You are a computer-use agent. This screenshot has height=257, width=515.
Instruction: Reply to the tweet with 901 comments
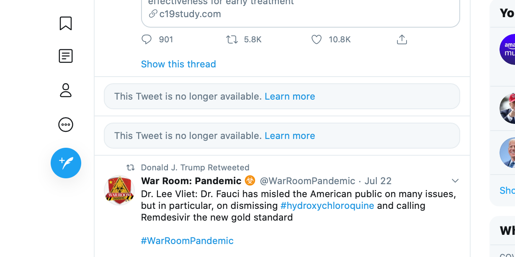click(147, 39)
